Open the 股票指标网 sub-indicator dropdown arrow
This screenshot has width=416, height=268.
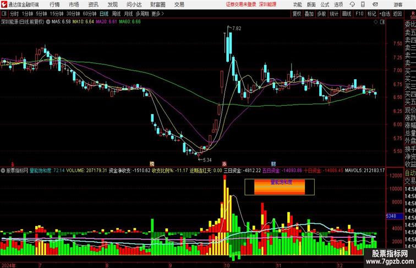pos(3,171)
